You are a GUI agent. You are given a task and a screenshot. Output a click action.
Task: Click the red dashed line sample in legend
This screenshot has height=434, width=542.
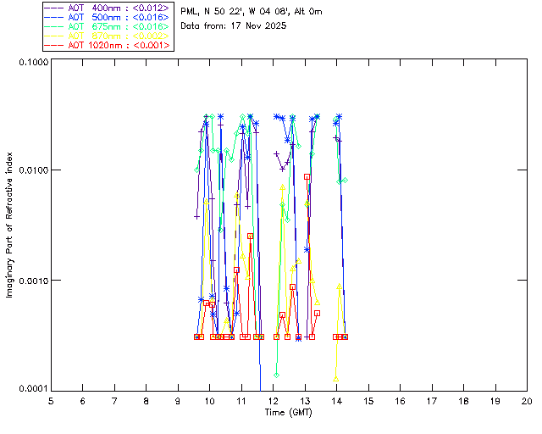point(54,46)
